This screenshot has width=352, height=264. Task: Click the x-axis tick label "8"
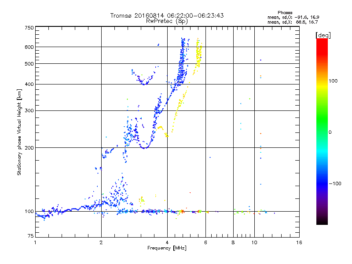tap(233, 242)
